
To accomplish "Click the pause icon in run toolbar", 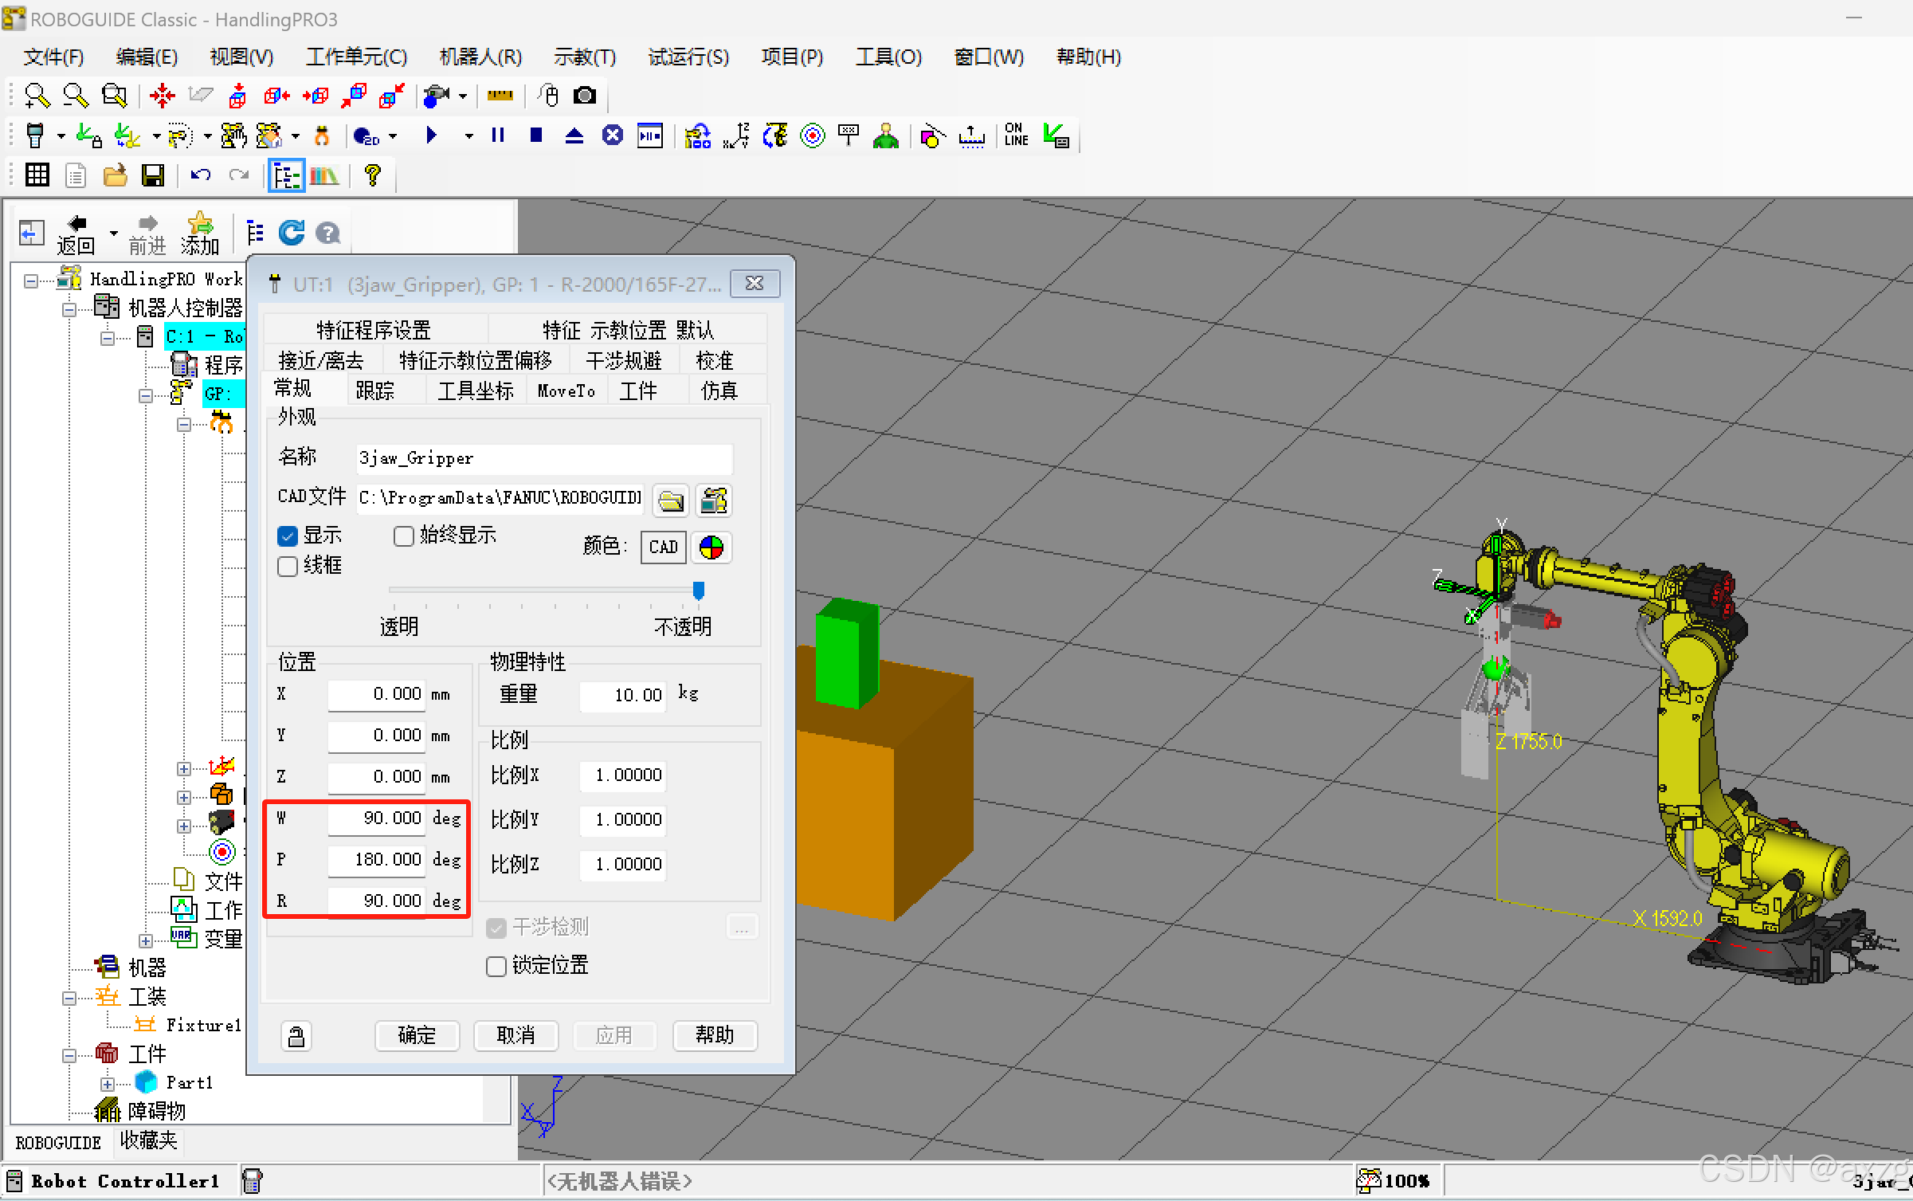I will (x=498, y=135).
